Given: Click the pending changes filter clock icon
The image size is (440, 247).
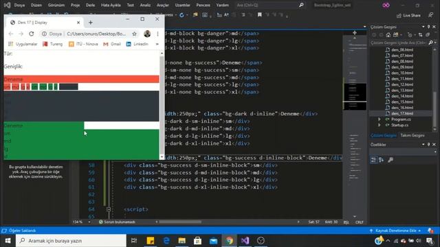Looking at the screenshot, I should pos(410,35).
